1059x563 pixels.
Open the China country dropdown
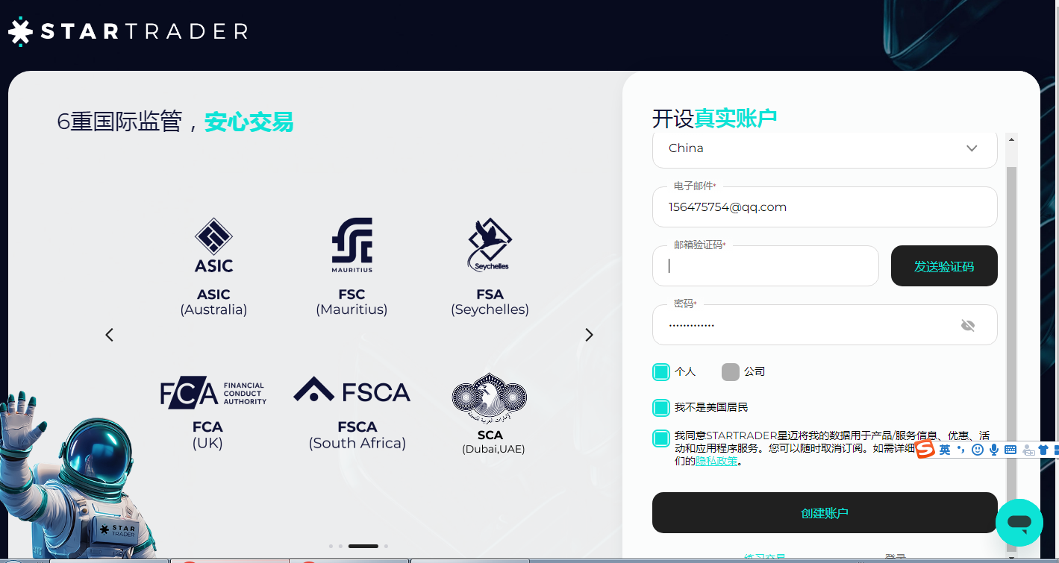tap(825, 148)
